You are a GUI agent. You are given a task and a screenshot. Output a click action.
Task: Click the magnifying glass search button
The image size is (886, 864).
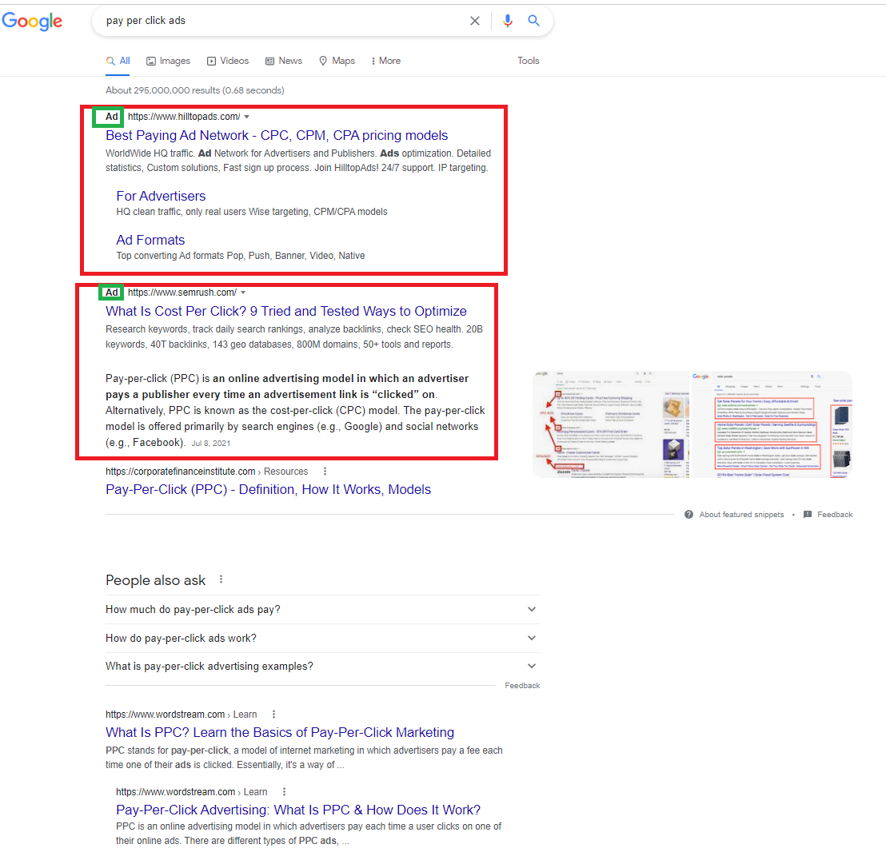point(533,21)
